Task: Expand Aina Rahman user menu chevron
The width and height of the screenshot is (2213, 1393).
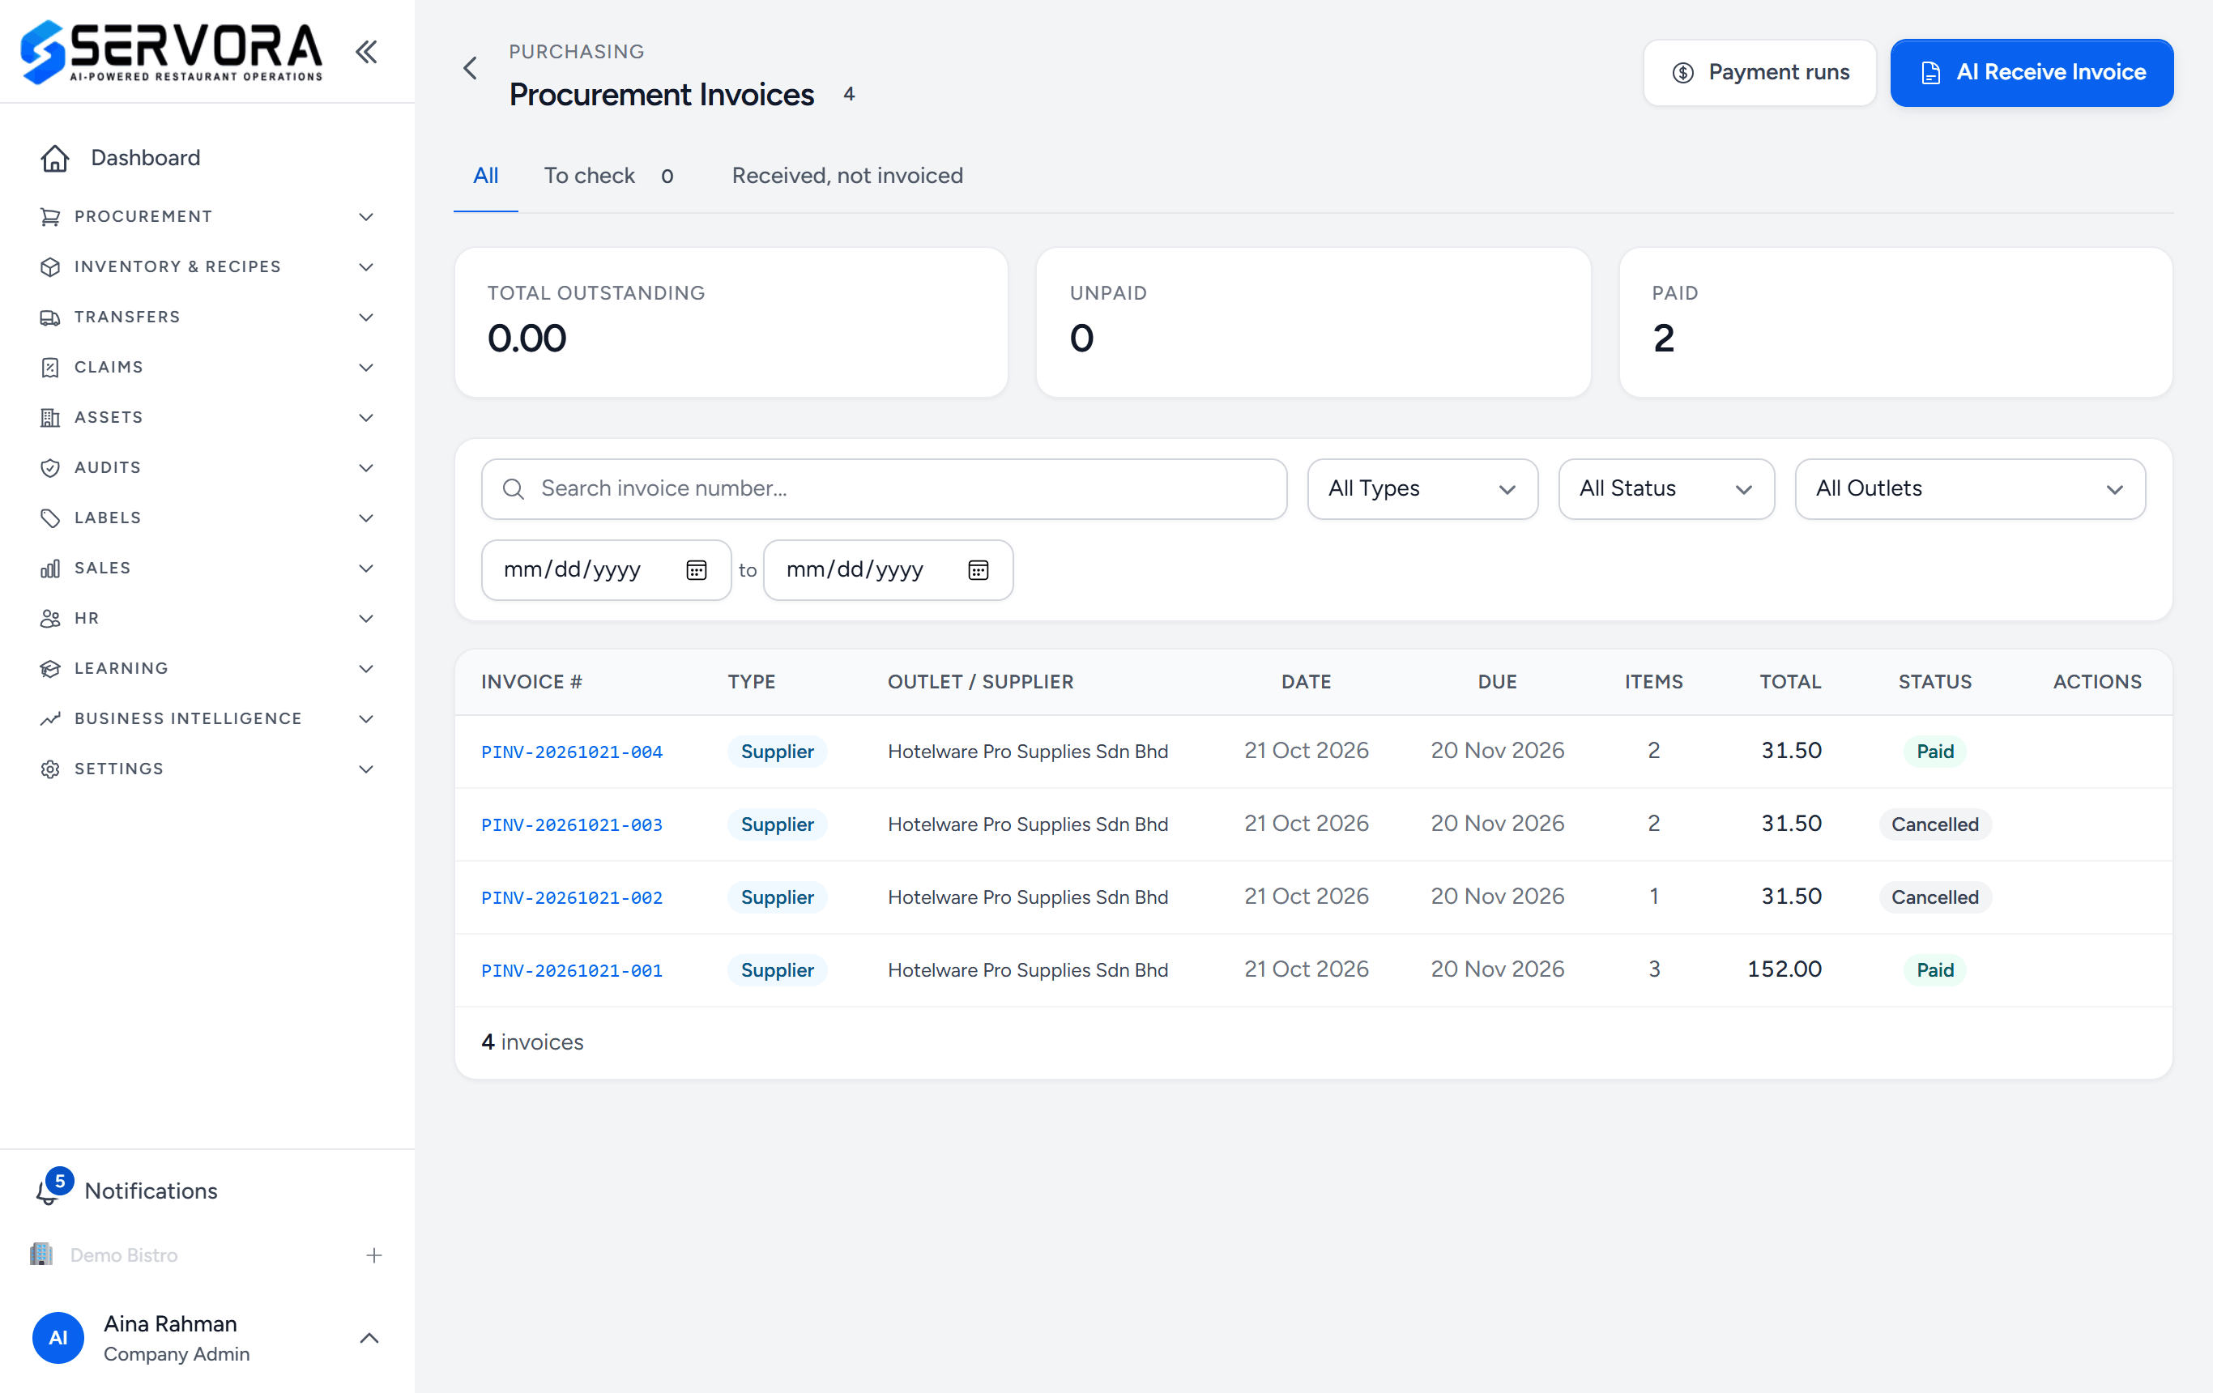Action: [369, 1338]
